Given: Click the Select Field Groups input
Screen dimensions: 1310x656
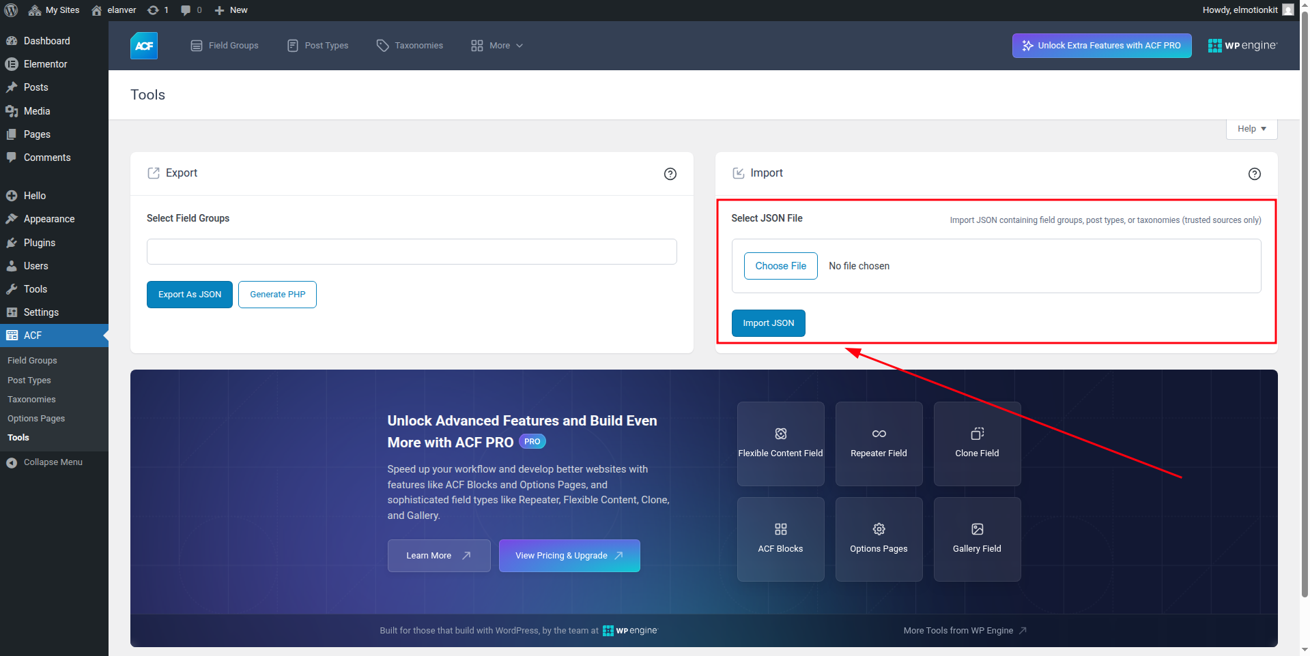Looking at the screenshot, I should click(x=412, y=252).
